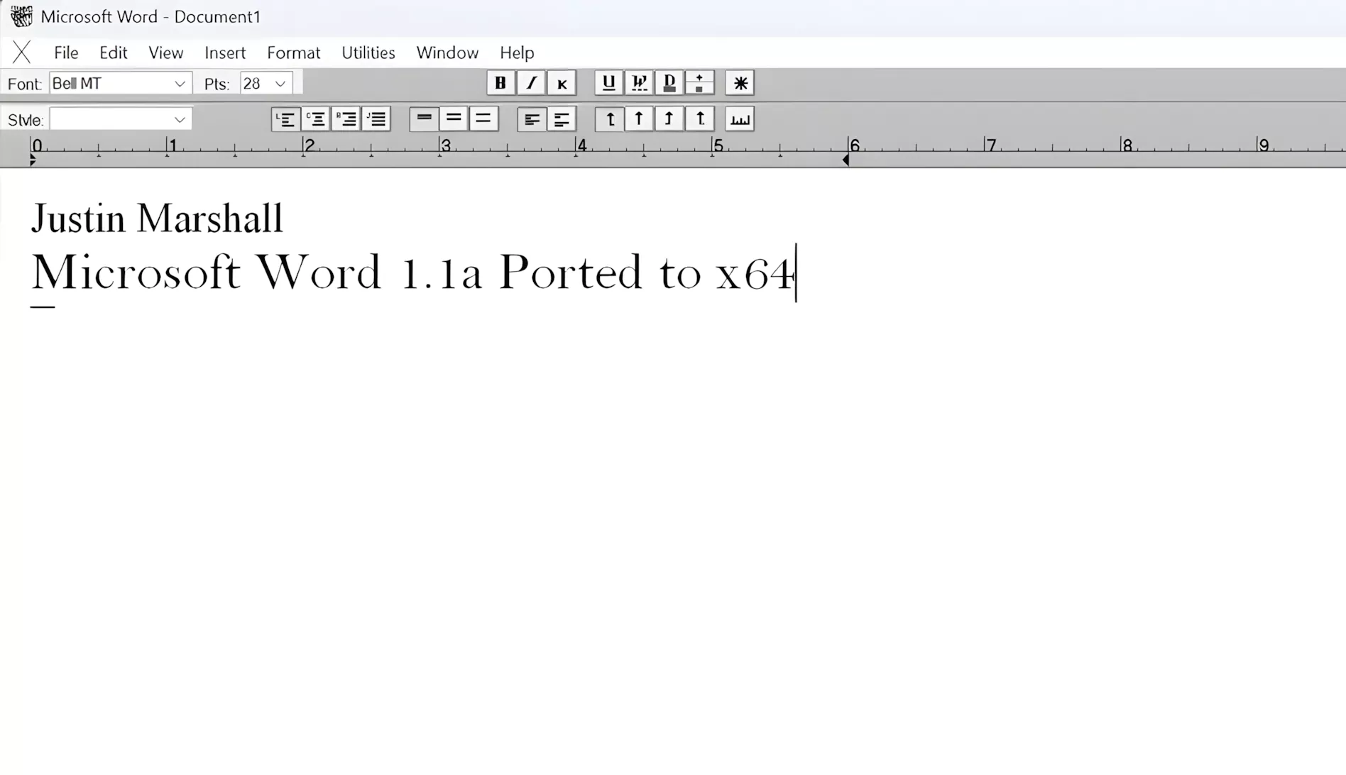Open the Edit menu
This screenshot has width=1346, height=775.
[x=113, y=53]
